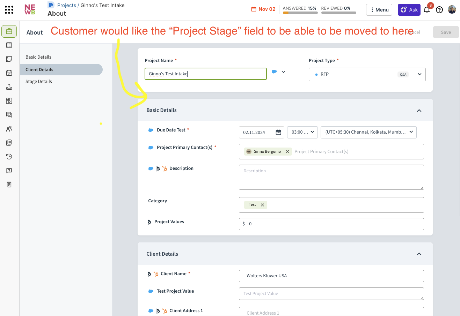
Task: Remove the Ginno Bergunio contact chip
Action: point(287,152)
